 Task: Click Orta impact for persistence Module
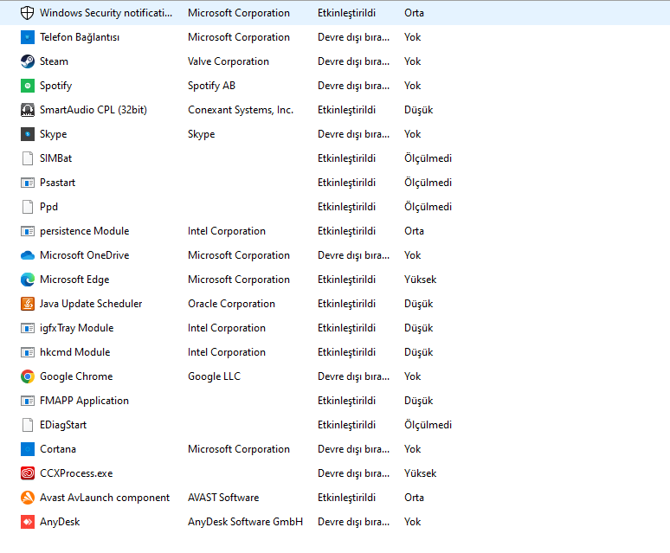tap(414, 231)
